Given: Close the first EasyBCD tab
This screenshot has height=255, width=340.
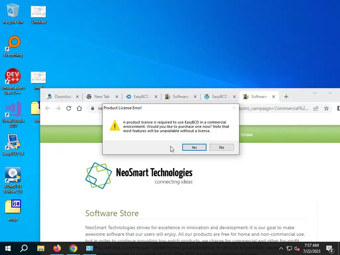Looking at the screenshot, I should pyautogui.click(x=156, y=97).
